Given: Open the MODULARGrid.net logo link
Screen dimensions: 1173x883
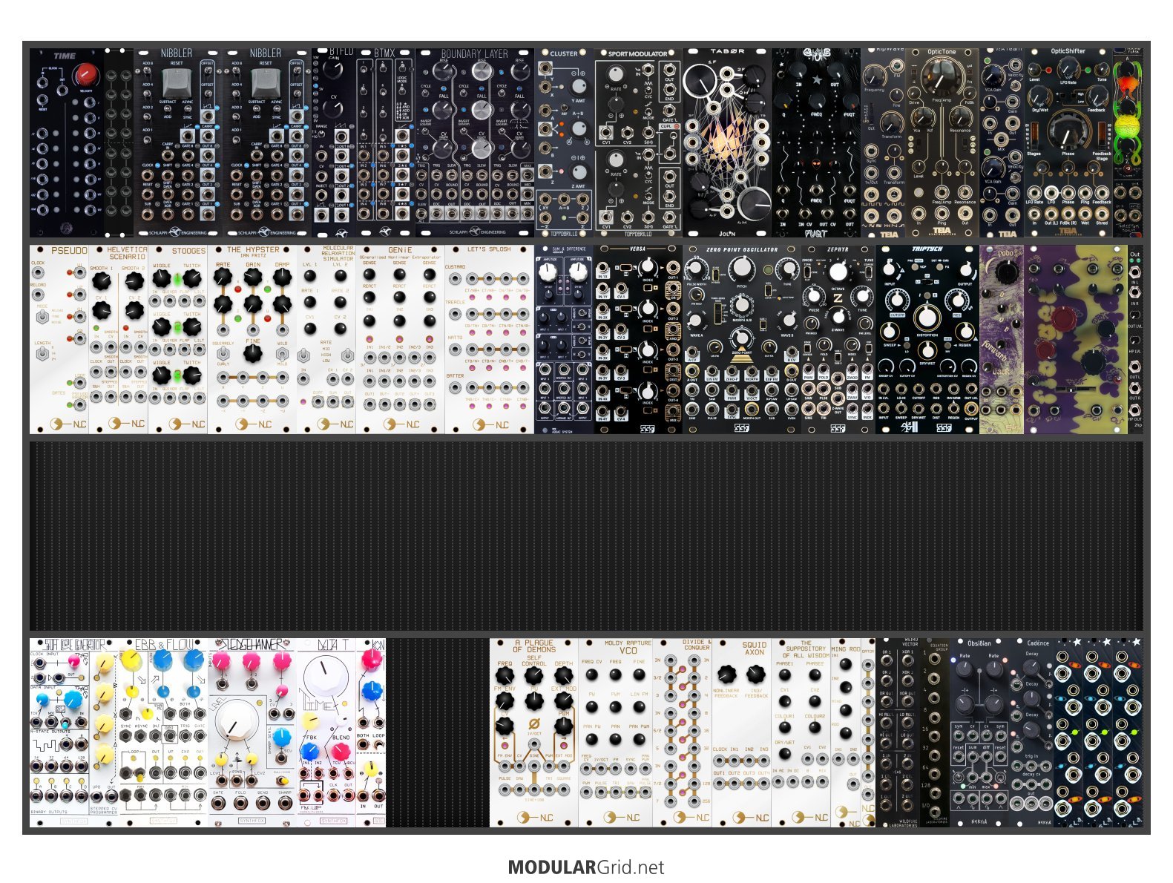Looking at the screenshot, I should coord(586,867).
